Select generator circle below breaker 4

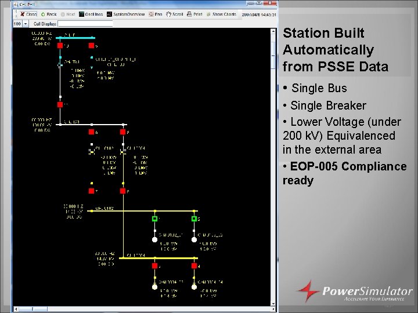194,287
